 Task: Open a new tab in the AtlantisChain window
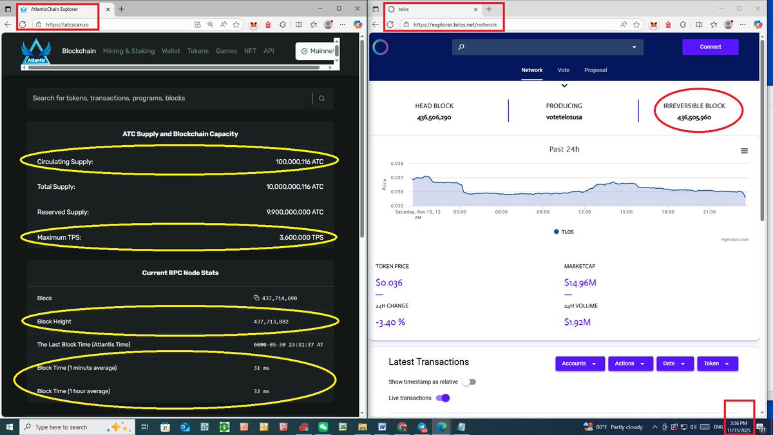point(121,9)
